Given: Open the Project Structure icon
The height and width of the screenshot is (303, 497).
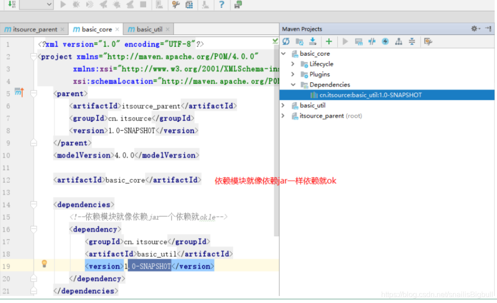Looking at the screenshot, I should [189, 5].
